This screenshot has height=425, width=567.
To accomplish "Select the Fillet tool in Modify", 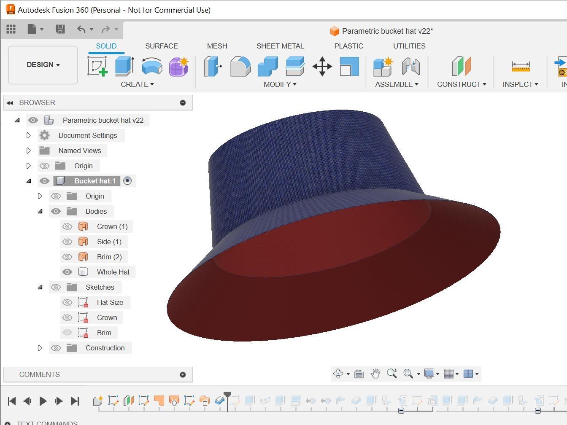I will click(x=240, y=67).
